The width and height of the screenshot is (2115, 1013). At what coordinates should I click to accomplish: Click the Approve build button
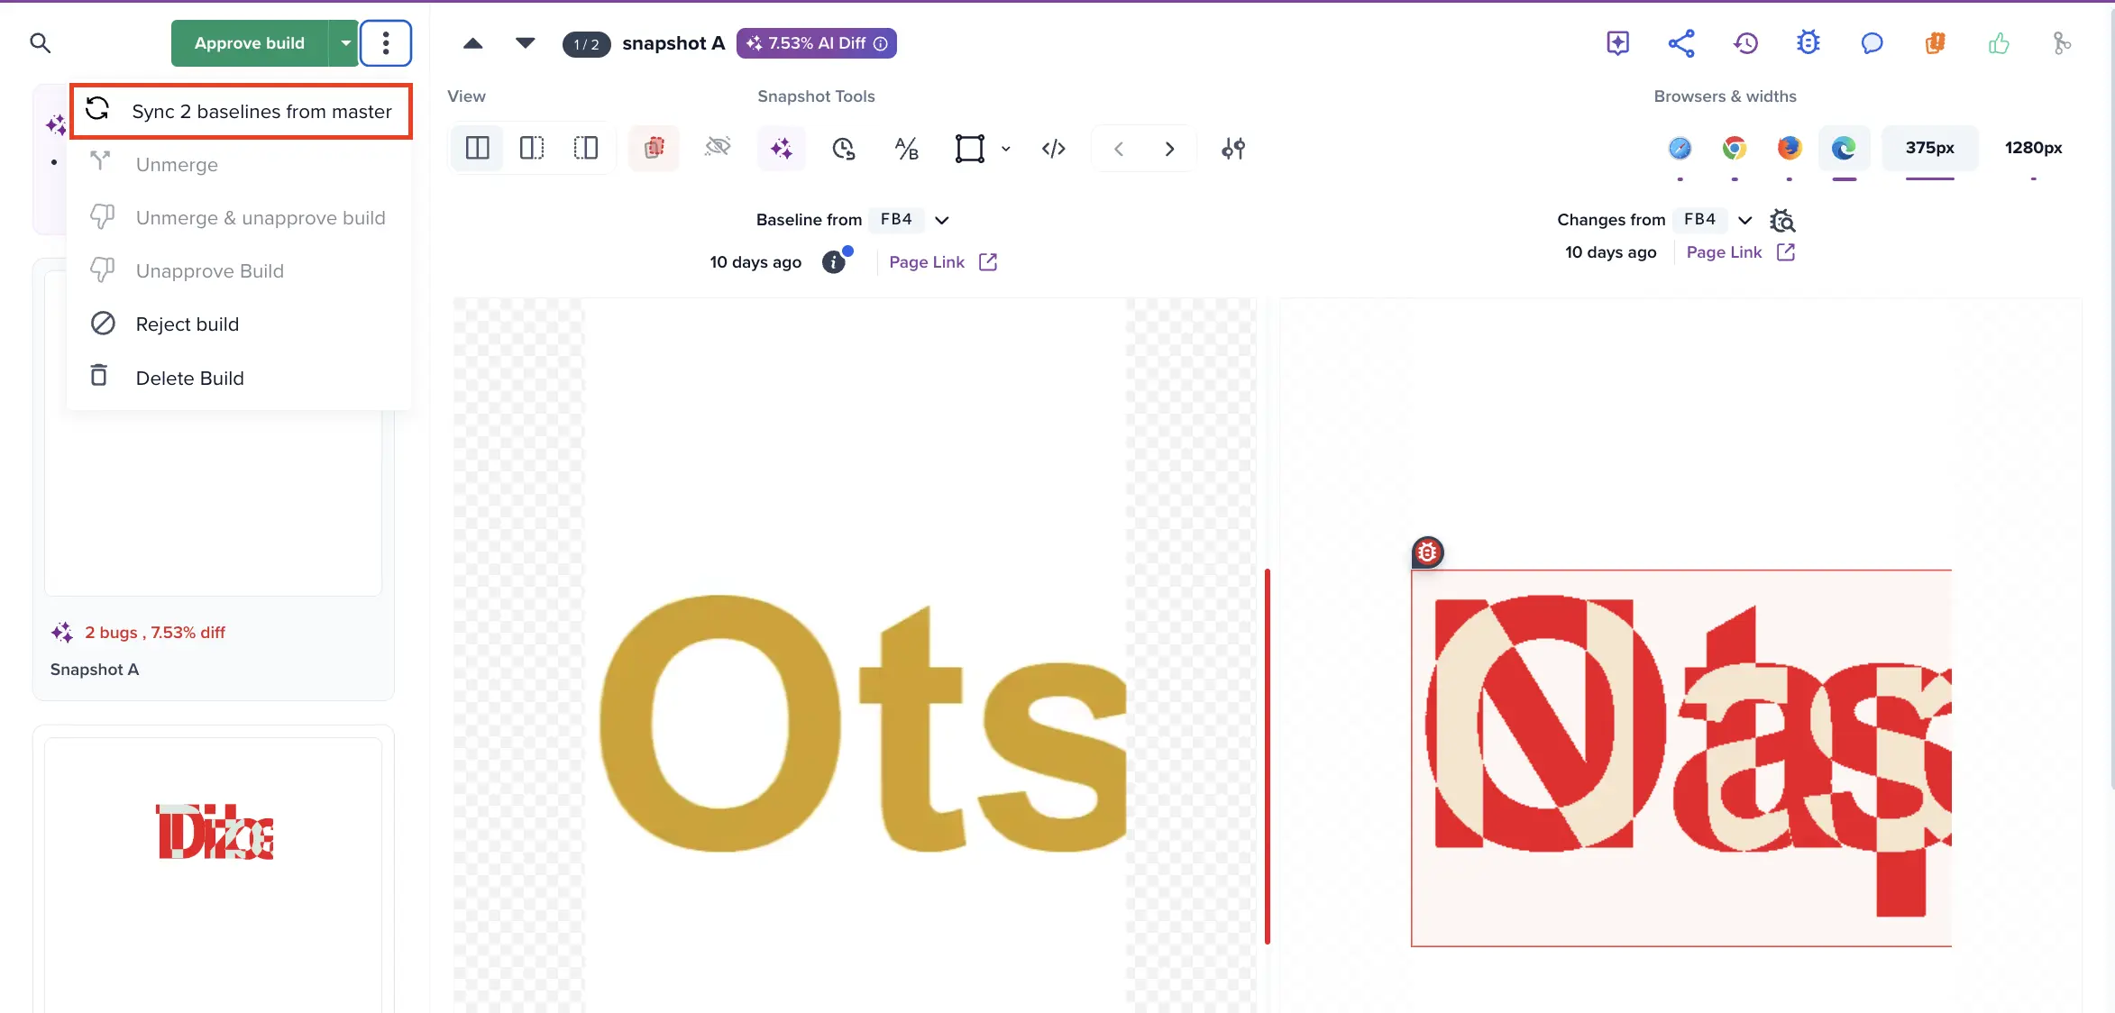tap(250, 43)
